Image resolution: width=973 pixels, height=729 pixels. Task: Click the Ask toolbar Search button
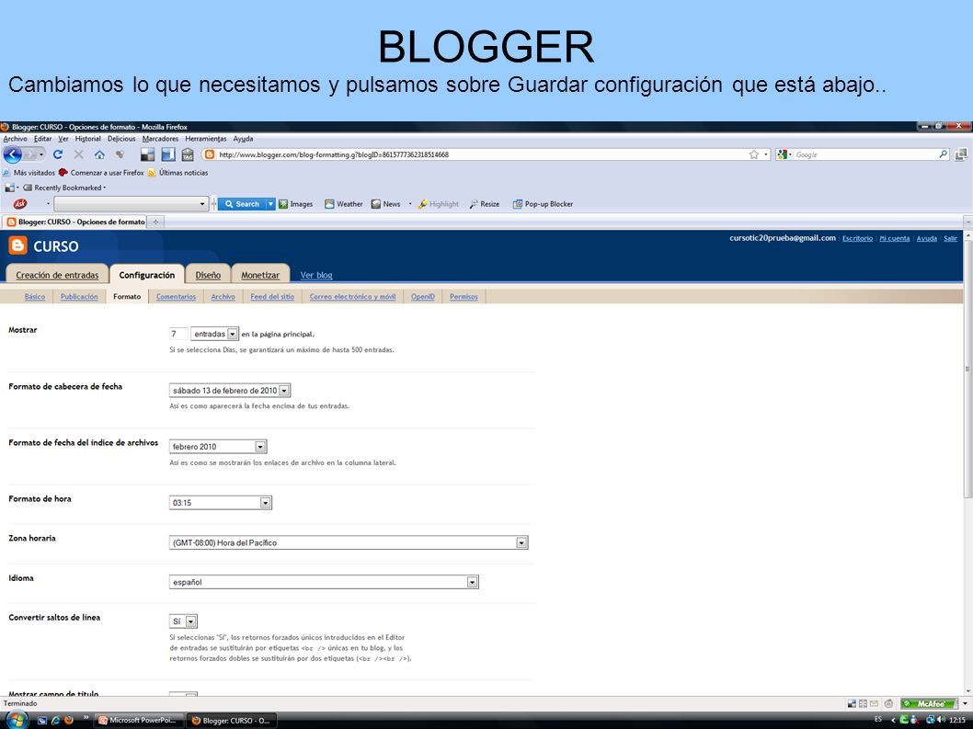(x=242, y=203)
